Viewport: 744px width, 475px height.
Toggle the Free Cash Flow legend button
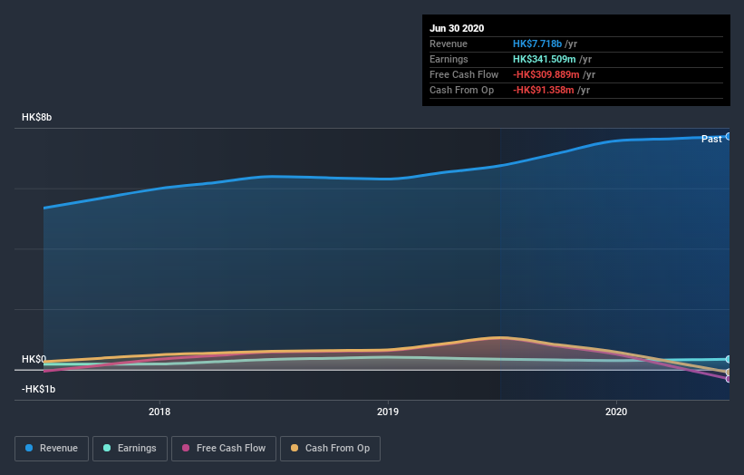coord(224,449)
